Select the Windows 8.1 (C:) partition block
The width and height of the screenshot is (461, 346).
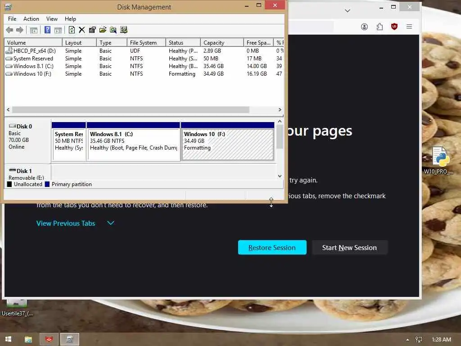coord(133,141)
